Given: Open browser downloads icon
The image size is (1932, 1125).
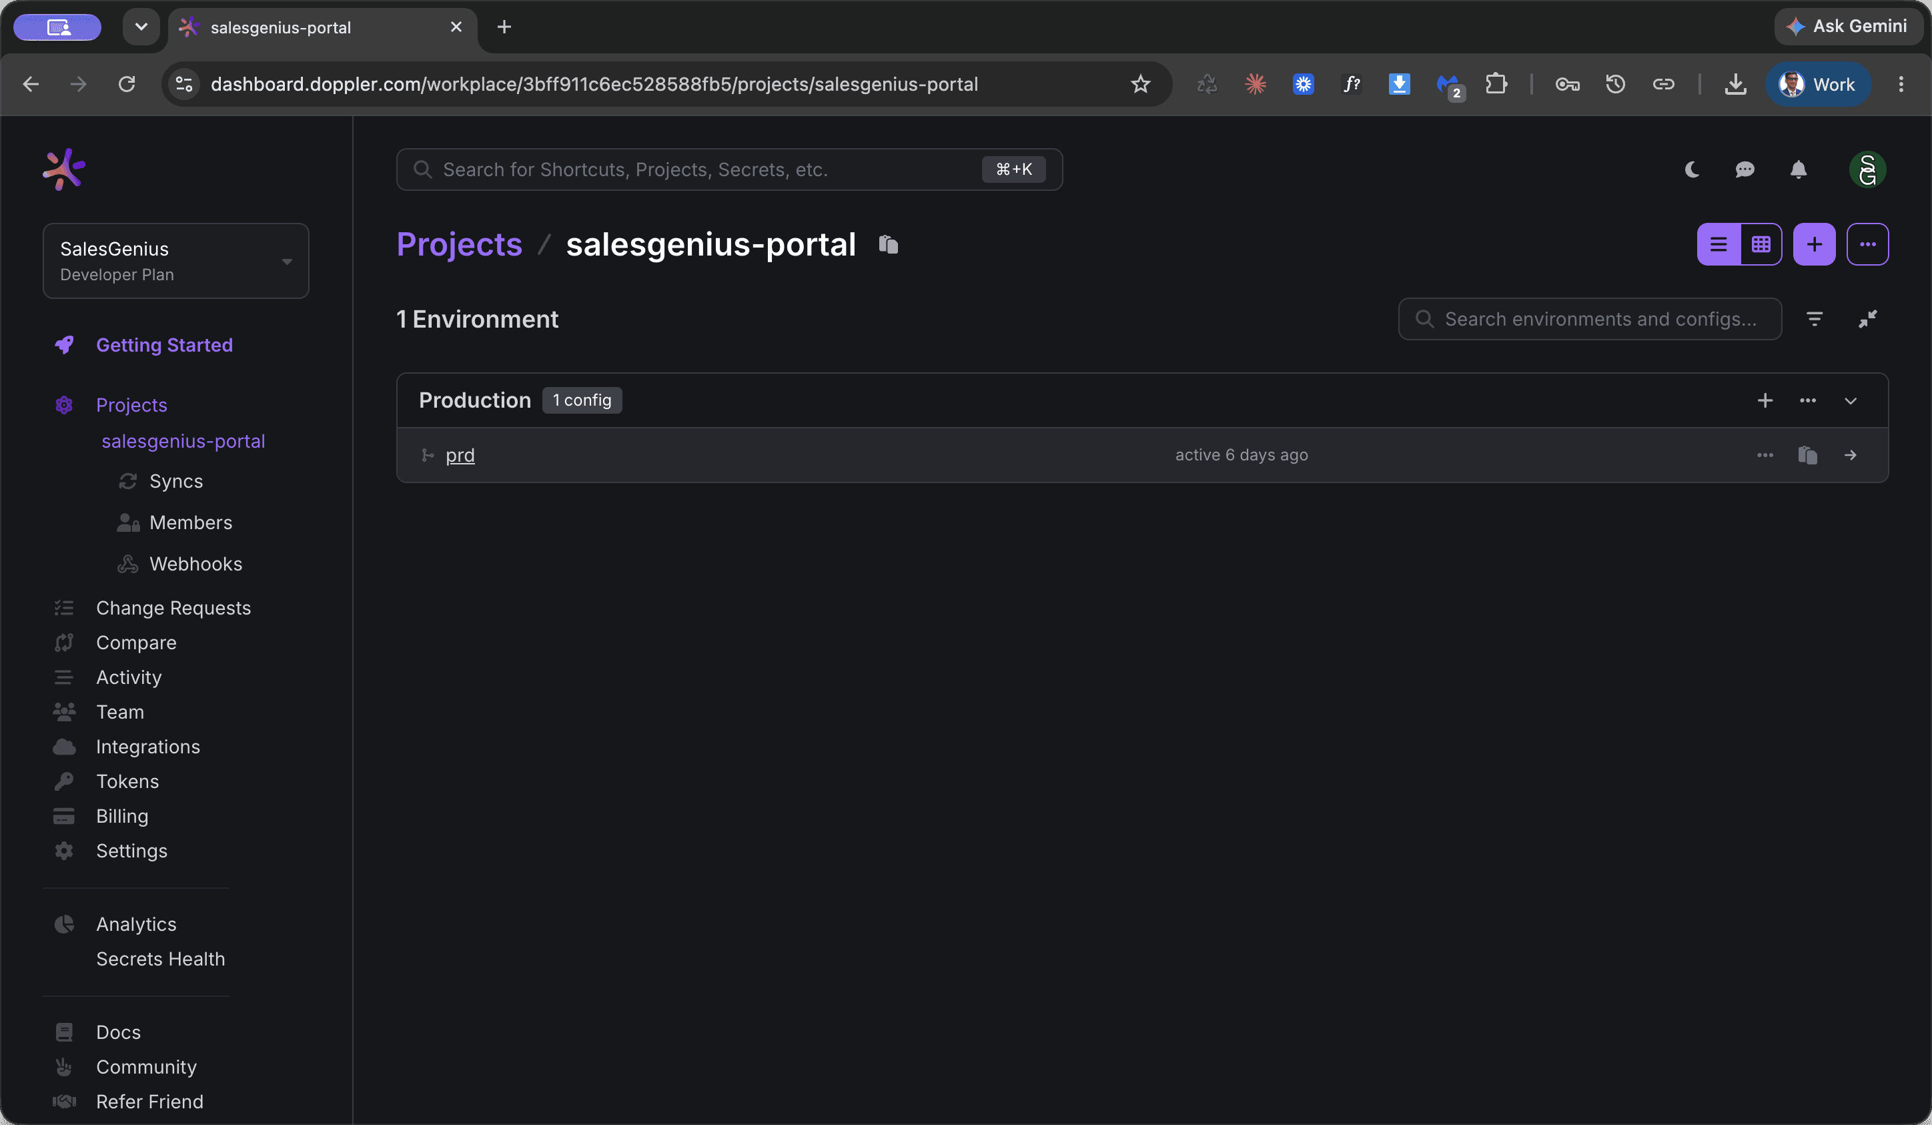Looking at the screenshot, I should pyautogui.click(x=1735, y=84).
